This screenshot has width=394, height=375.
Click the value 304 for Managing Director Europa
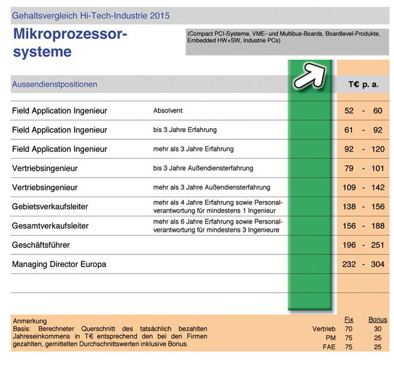point(378,264)
